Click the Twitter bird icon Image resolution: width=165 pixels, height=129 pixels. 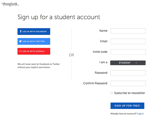point(20,42)
